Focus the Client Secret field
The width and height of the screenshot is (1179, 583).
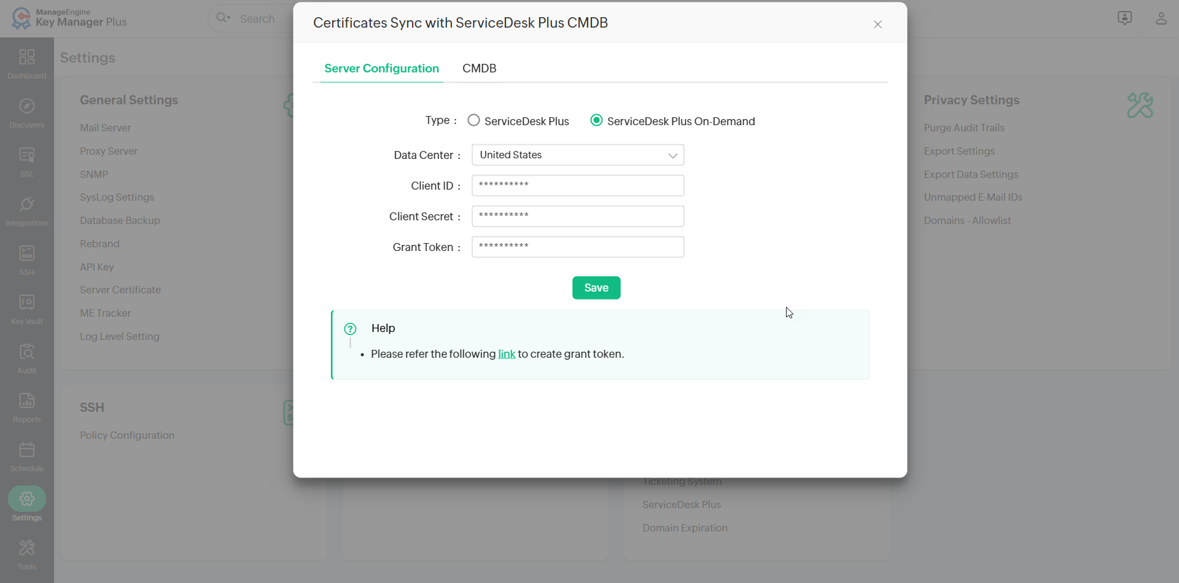578,217
